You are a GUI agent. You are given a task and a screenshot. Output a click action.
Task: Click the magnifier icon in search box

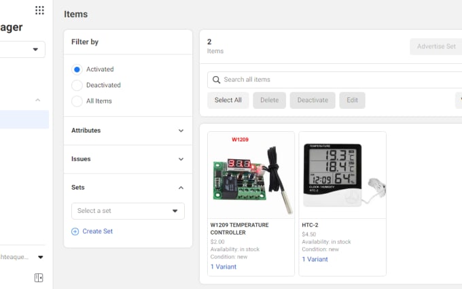[x=216, y=80]
